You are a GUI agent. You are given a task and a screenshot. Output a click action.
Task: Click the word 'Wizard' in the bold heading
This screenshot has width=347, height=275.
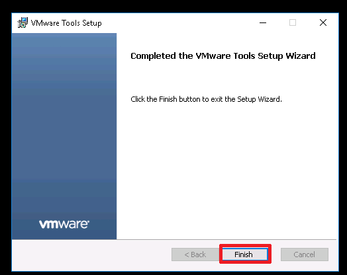click(x=301, y=56)
